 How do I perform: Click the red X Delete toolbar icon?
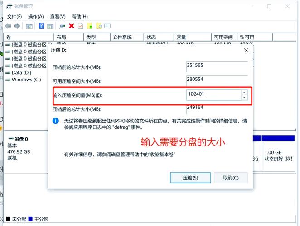pos(71,26)
